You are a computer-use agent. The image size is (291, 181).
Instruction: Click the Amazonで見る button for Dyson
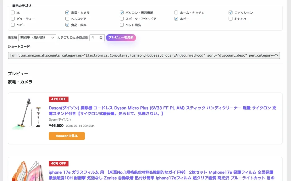67,136
